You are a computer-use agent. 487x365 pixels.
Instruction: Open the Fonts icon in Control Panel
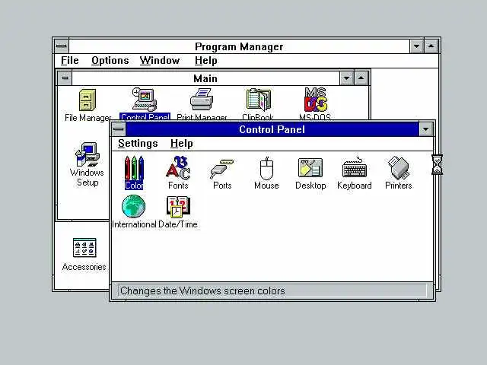coord(178,173)
